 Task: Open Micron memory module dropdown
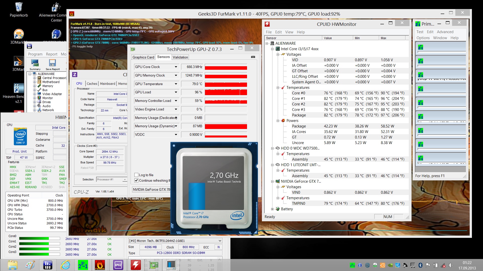(220, 241)
